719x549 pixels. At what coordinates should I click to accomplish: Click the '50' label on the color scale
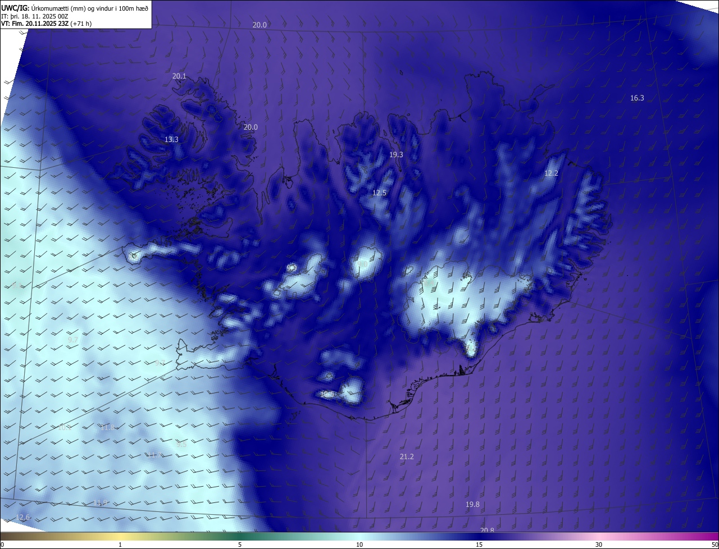click(715, 545)
